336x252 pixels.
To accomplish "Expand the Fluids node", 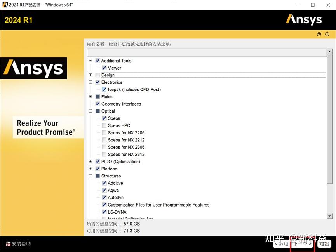I will coord(91,97).
